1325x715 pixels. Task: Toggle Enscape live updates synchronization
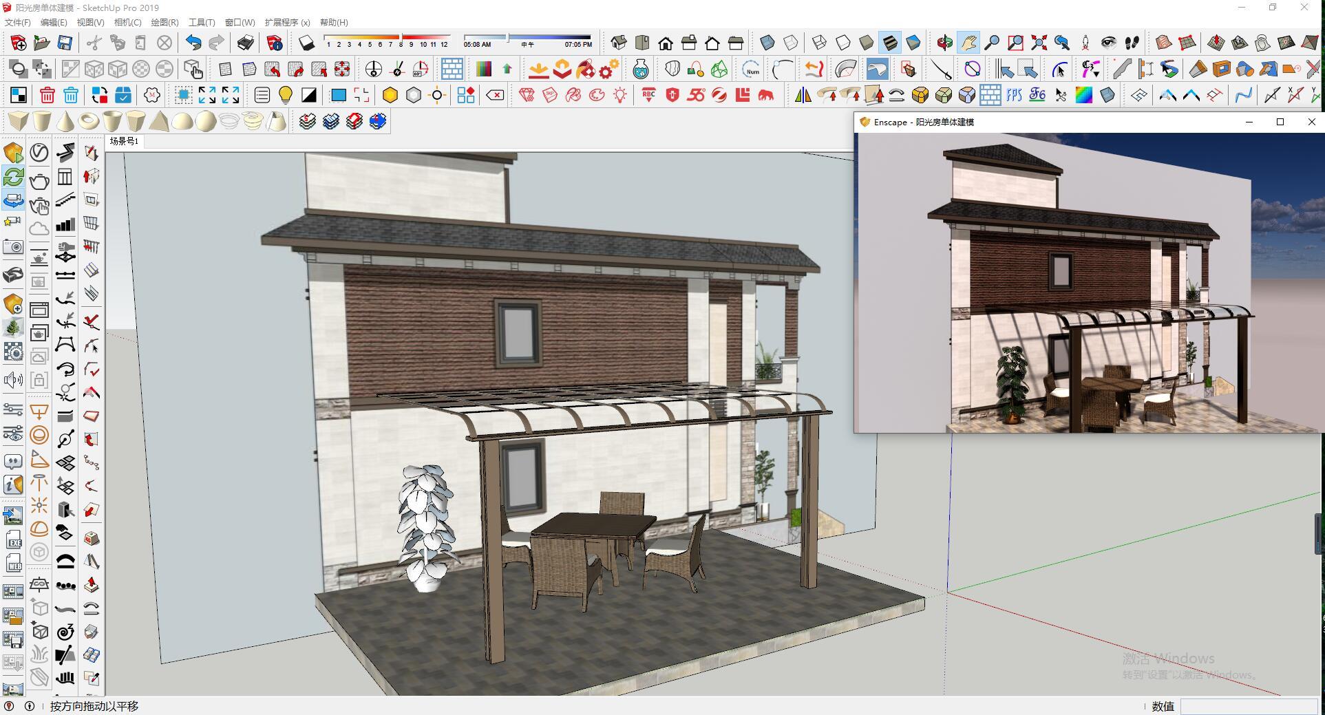coord(12,177)
